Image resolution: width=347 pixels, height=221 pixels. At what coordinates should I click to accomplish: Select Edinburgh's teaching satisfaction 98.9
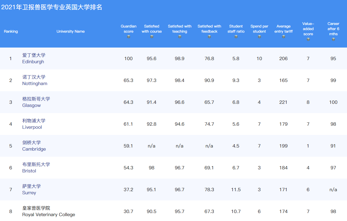tap(180, 59)
